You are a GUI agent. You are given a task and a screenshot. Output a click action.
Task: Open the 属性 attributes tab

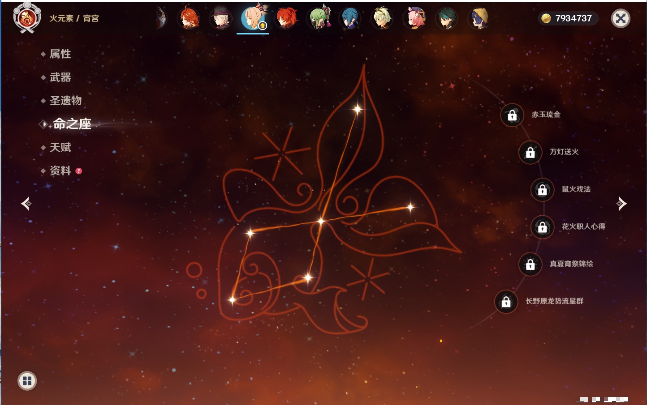point(60,54)
